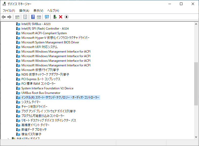Viewport: 199px width, 146px height.
Task: Select System Interface Foundation V2 Device
Action: point(47,88)
